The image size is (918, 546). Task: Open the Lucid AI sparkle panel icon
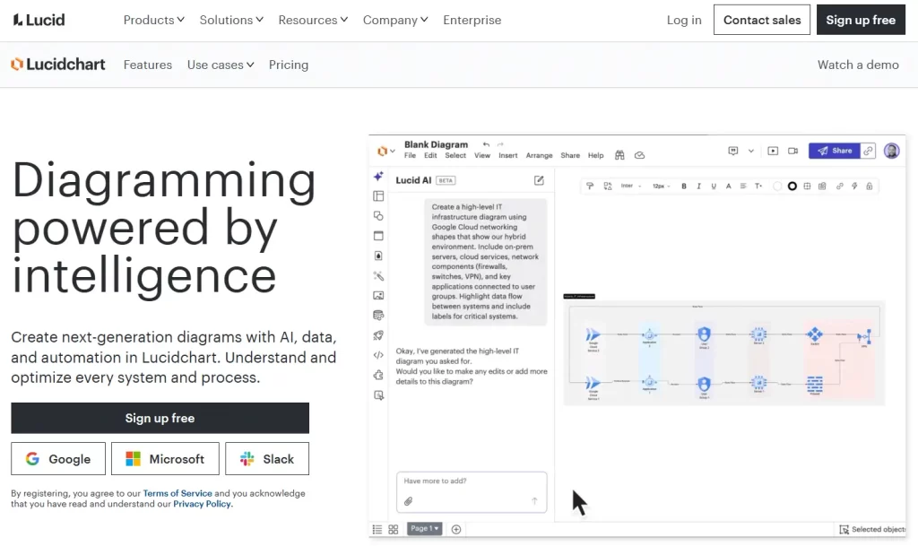378,176
